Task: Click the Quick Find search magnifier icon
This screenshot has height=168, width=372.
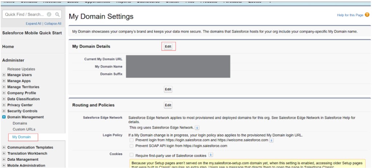Action: pos(57,15)
